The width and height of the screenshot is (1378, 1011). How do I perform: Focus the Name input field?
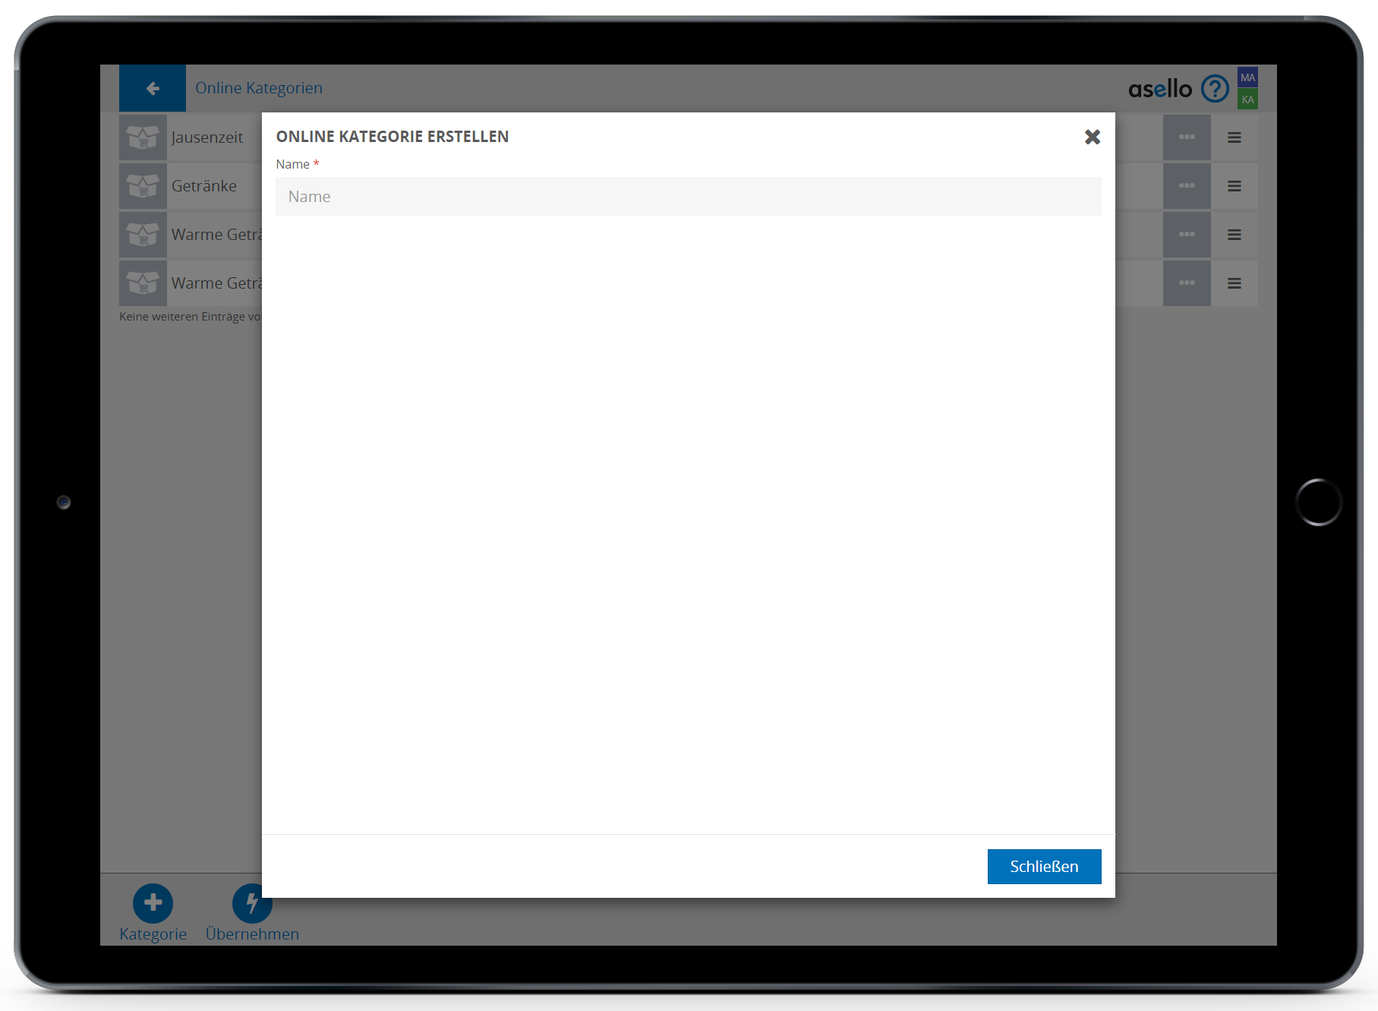click(688, 197)
